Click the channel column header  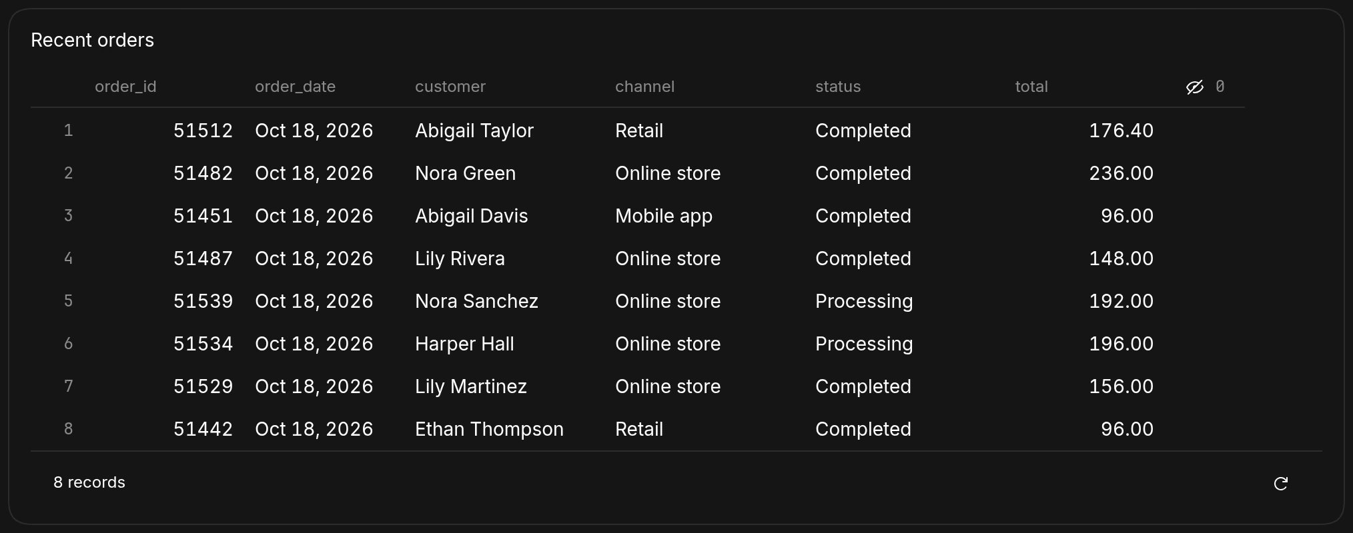(x=644, y=87)
